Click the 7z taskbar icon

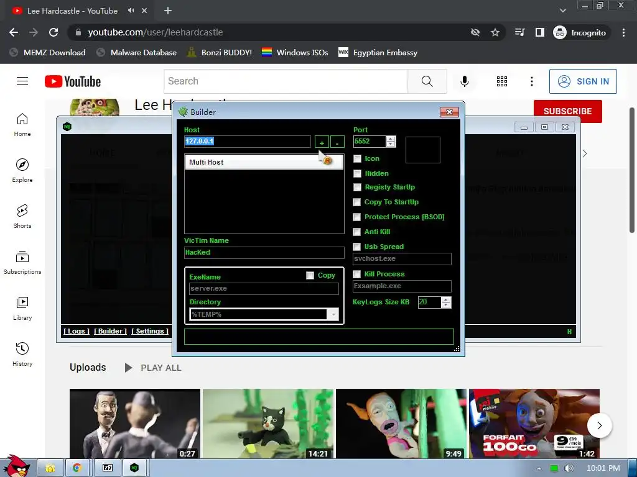click(108, 468)
